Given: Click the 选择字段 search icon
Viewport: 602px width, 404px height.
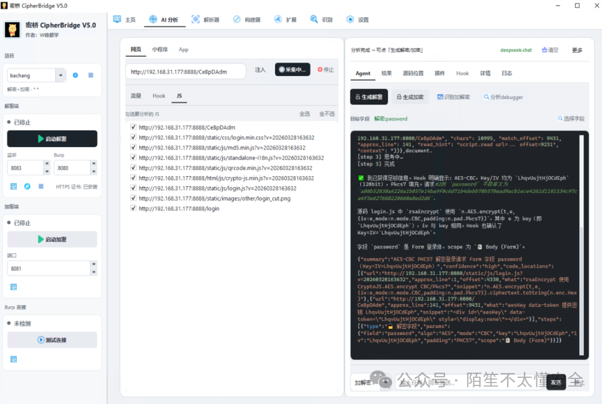Looking at the screenshot, I should (560, 119).
